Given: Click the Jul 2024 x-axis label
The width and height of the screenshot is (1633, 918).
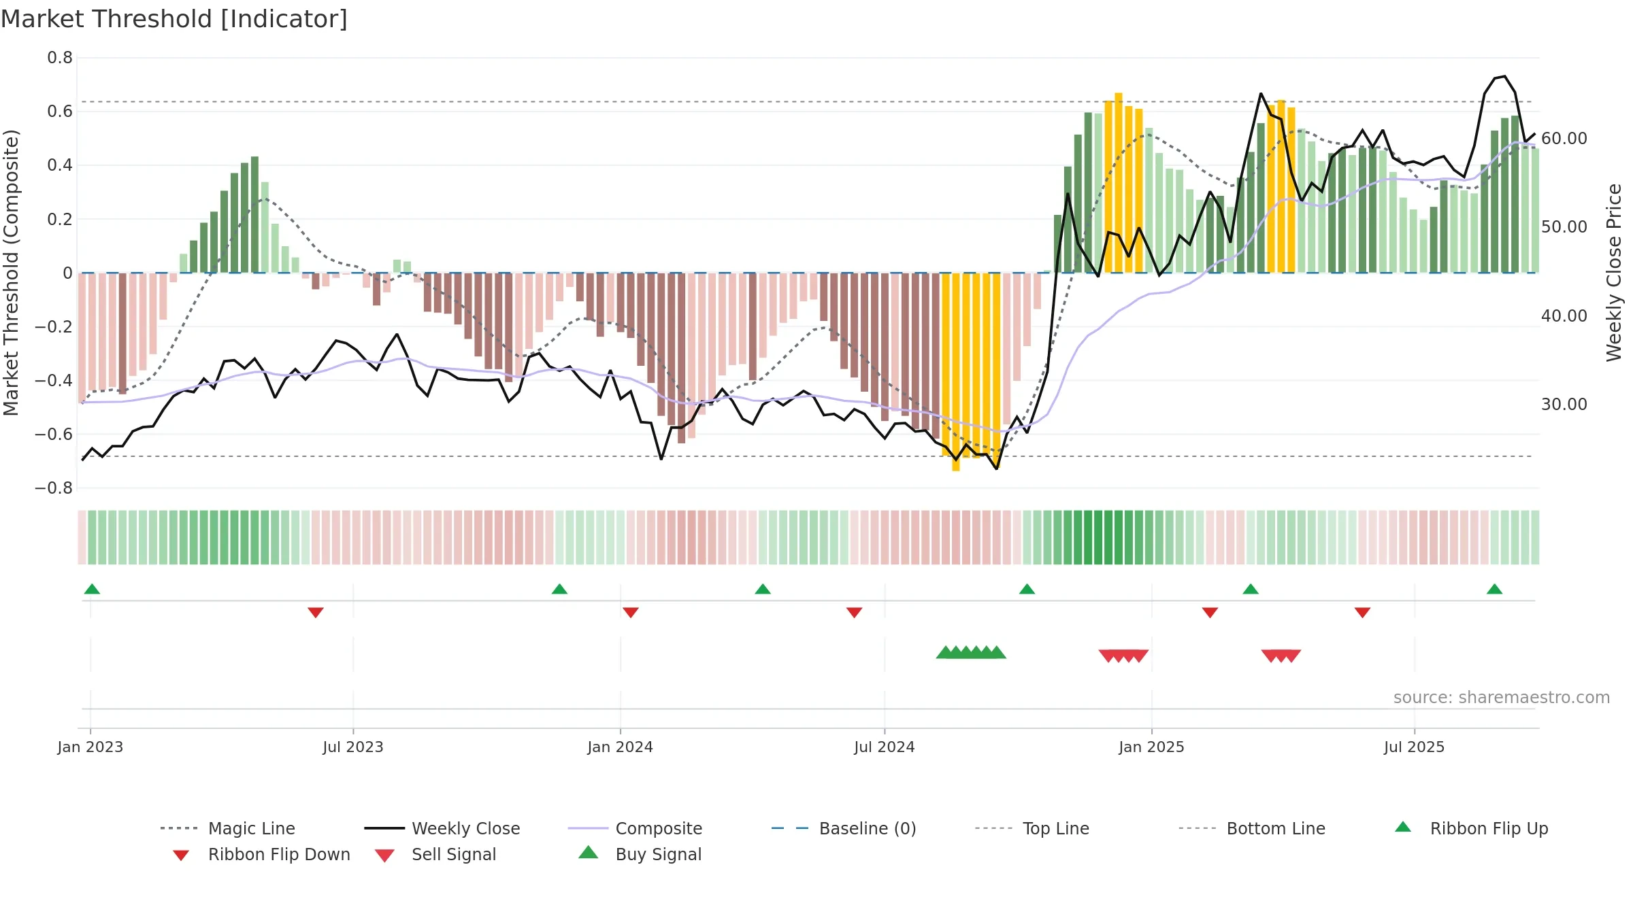Looking at the screenshot, I should [x=885, y=747].
